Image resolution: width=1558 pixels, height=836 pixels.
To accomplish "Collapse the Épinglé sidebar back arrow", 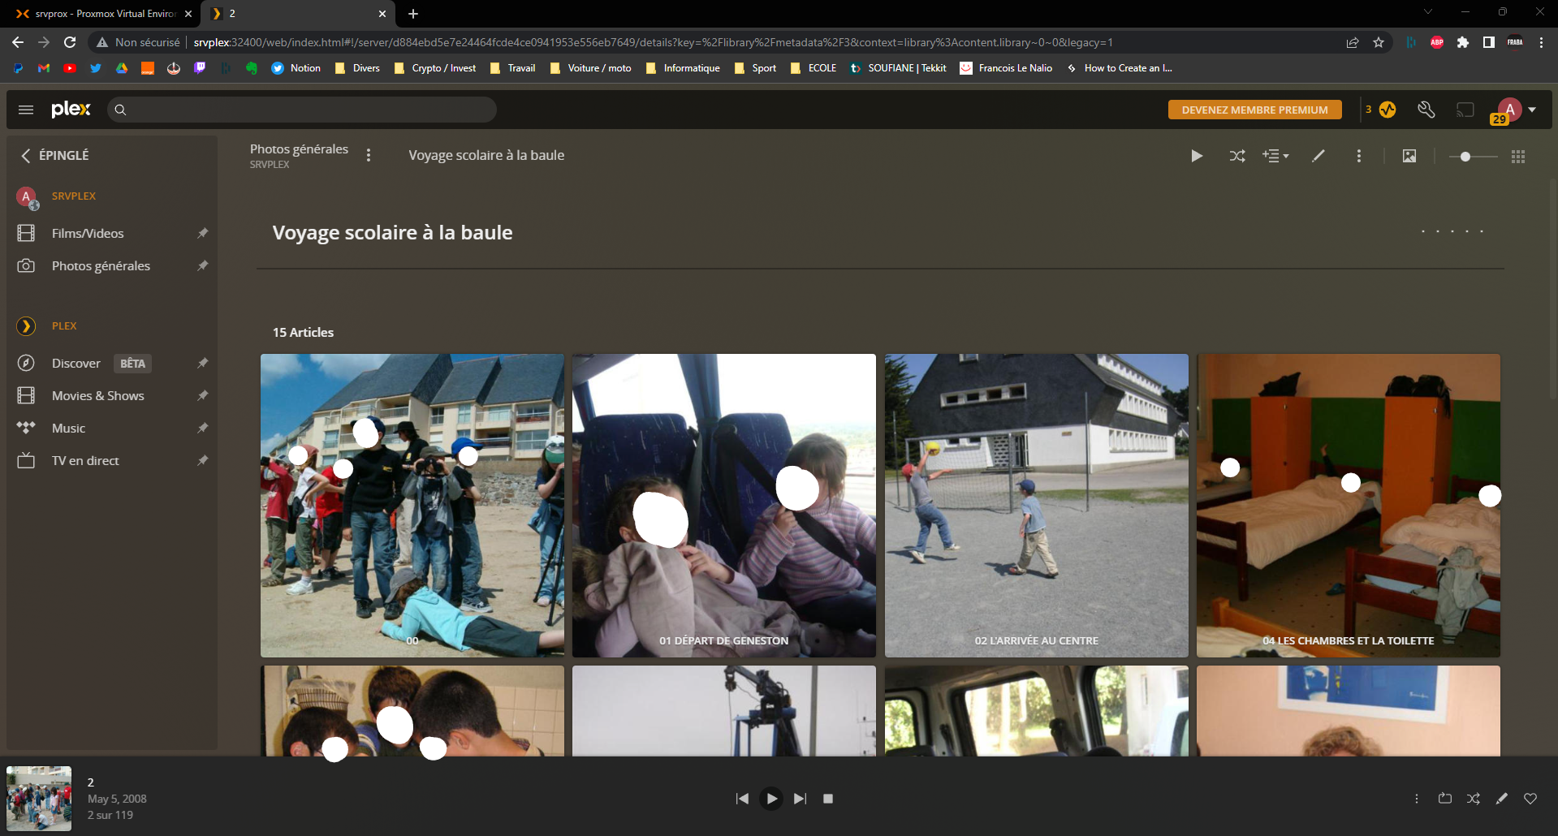I will [x=26, y=155].
